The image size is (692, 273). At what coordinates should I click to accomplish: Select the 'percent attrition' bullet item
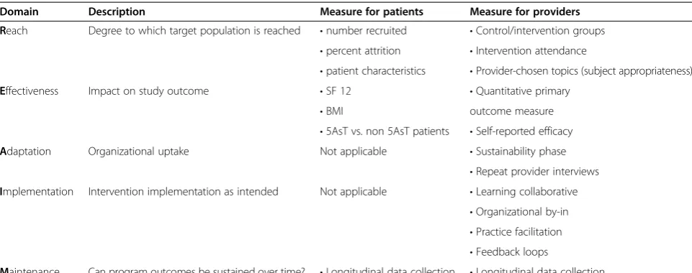pos(360,51)
